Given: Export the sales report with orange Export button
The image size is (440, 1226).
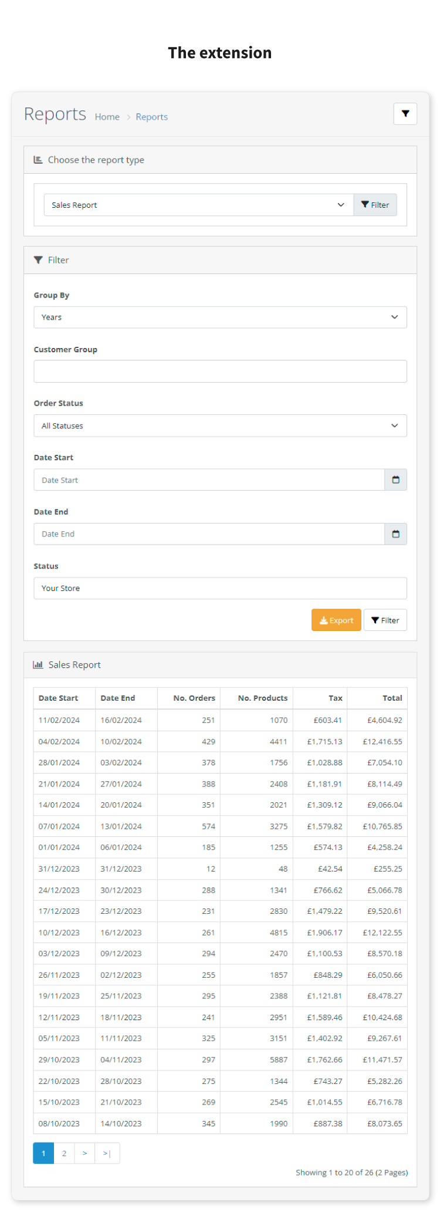Looking at the screenshot, I should pos(336,620).
